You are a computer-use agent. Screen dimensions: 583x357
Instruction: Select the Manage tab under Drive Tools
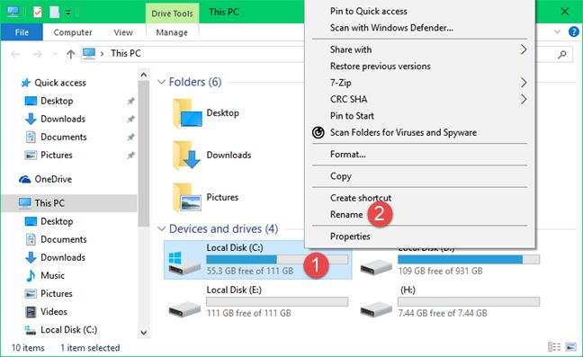click(x=172, y=32)
